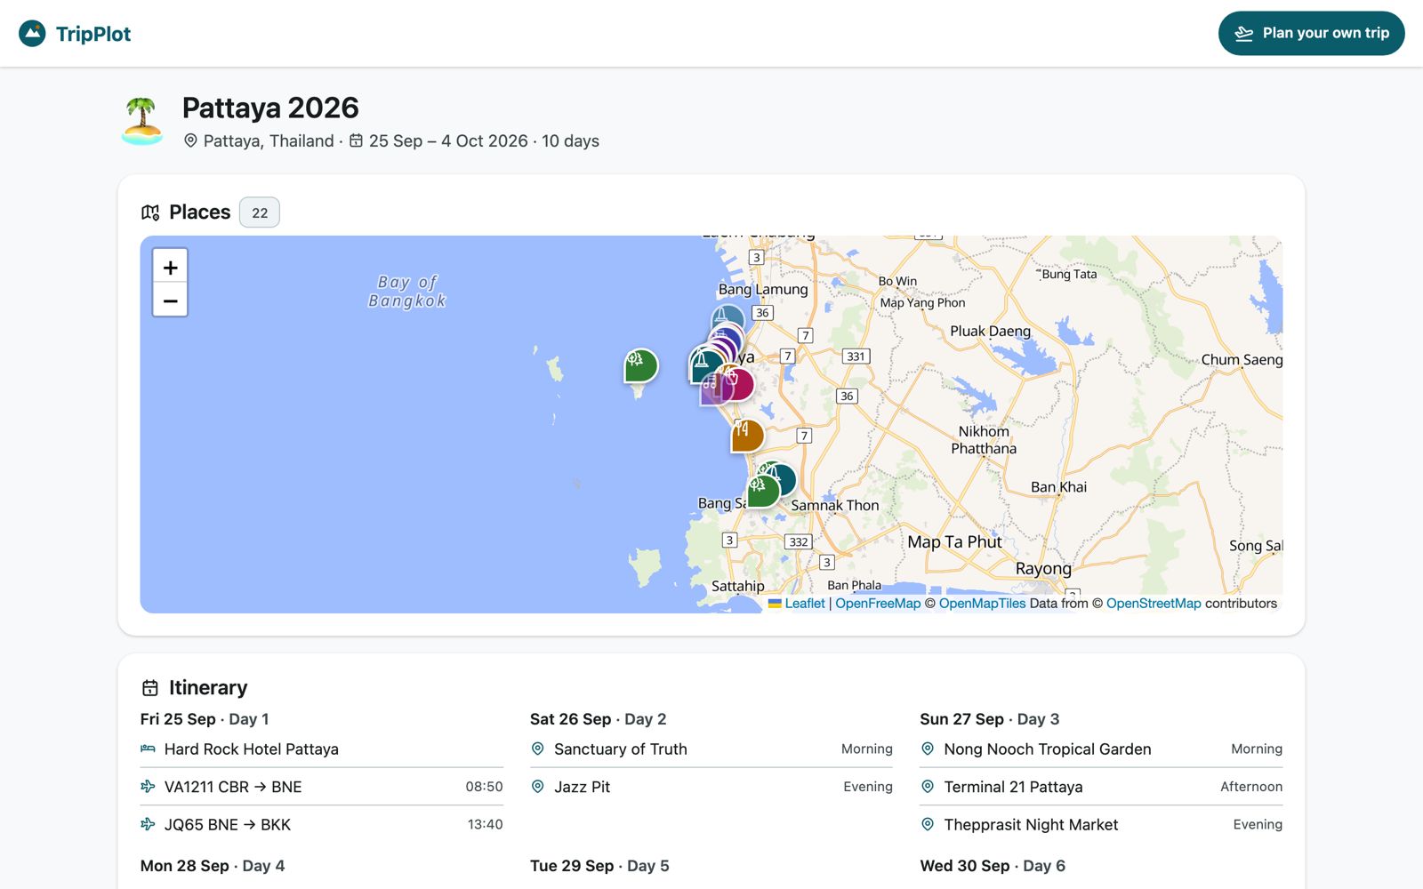The width and height of the screenshot is (1423, 889).
Task: Select the Sun 27 Sep Day 3 heading
Action: [990, 719]
